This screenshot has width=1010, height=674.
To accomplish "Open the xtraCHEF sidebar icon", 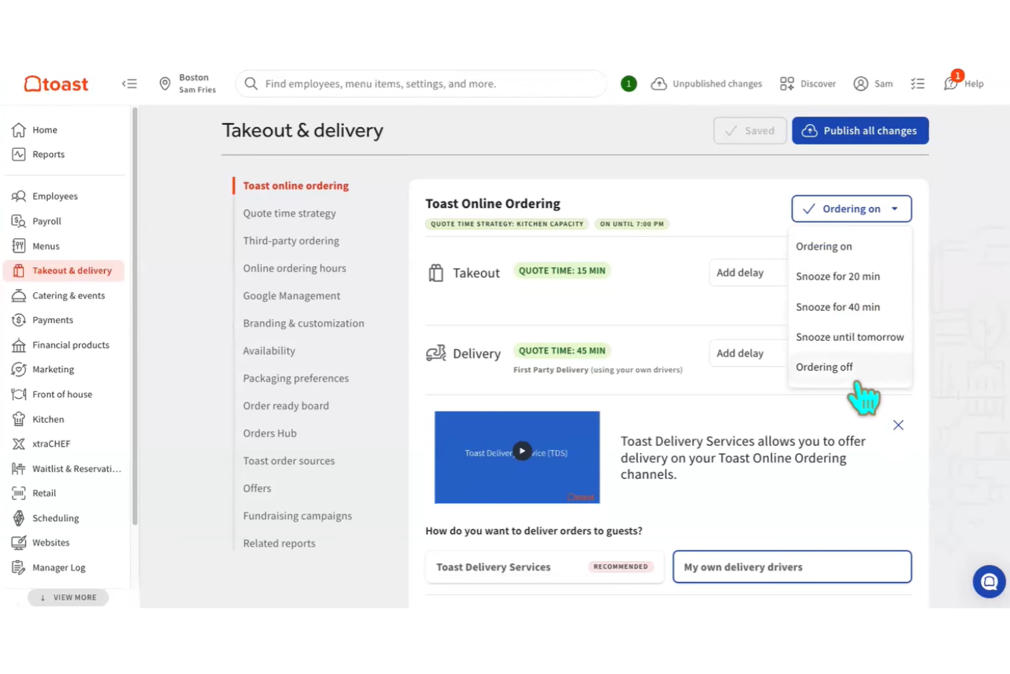I will (x=20, y=443).
